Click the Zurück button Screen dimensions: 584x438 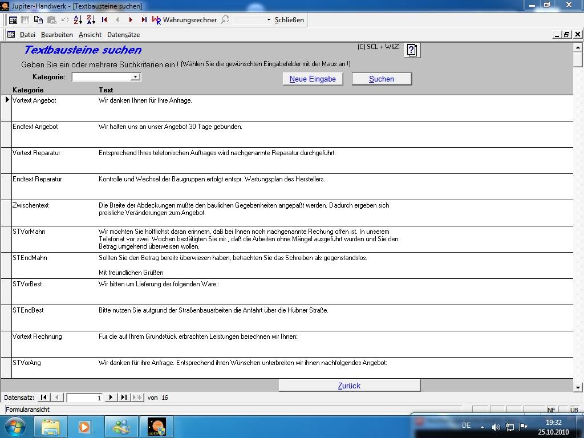[349, 386]
